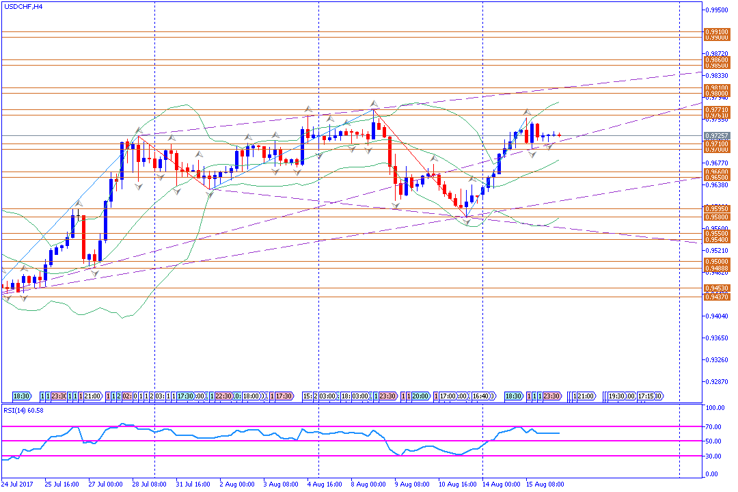Open the pink 02: event marker

(127, 396)
